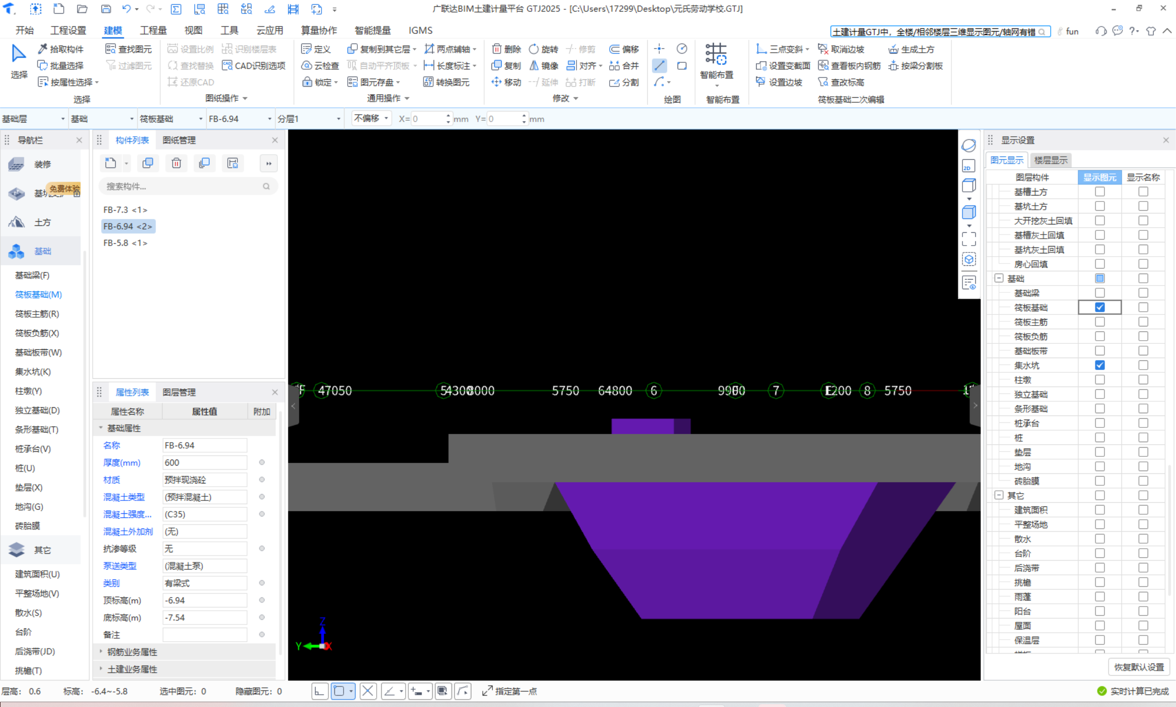Open the 视图 ribbon tab

[x=193, y=30]
